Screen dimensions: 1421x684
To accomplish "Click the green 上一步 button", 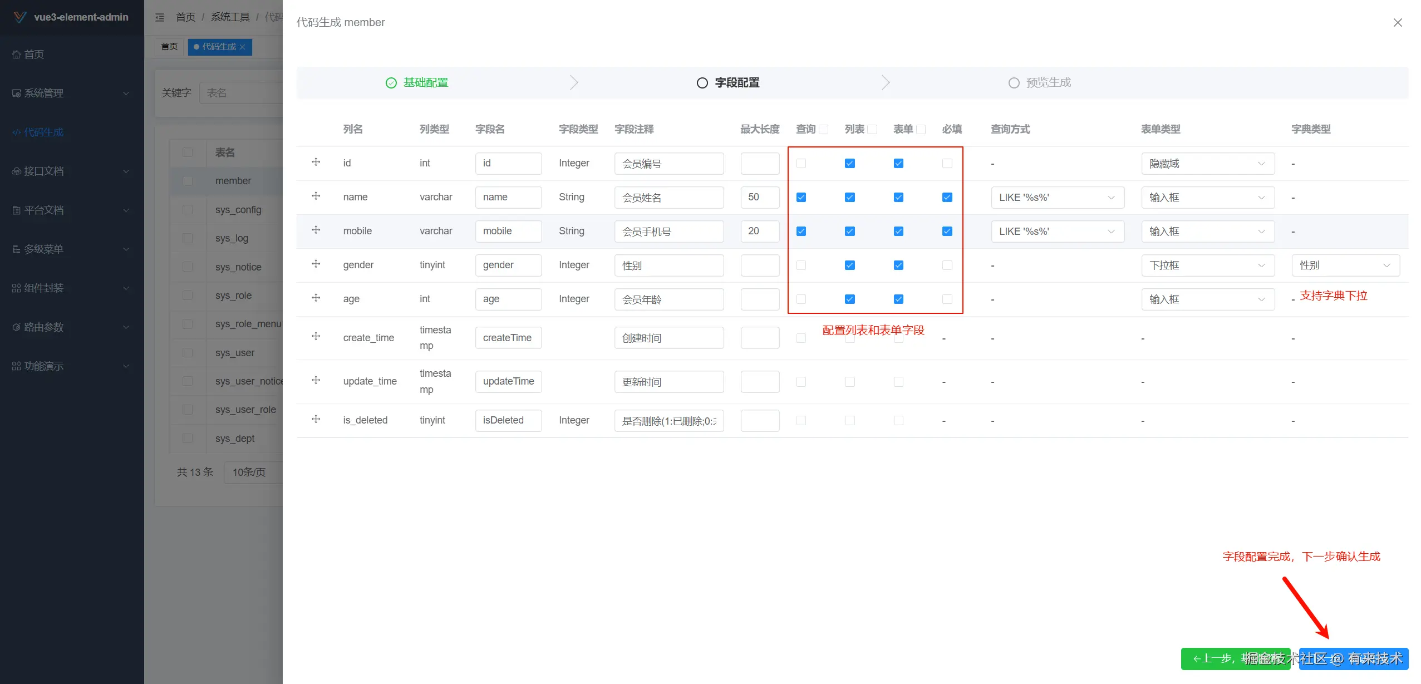I will (x=1235, y=659).
